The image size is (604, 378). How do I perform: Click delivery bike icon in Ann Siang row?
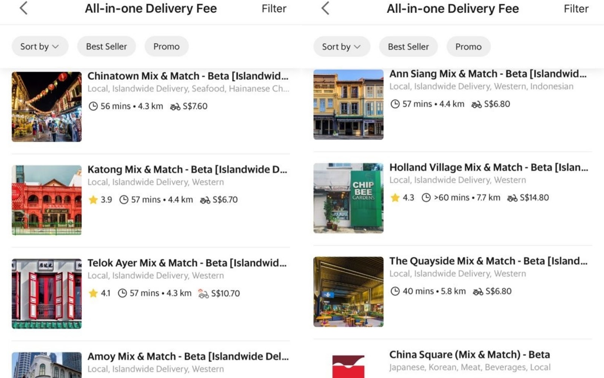tap(476, 104)
